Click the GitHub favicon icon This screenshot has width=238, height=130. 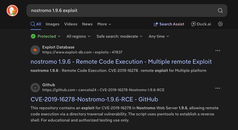tap(35, 87)
